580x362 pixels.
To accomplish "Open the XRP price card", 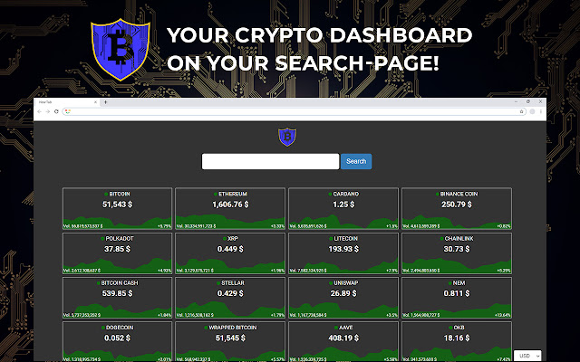I will coord(230,253).
